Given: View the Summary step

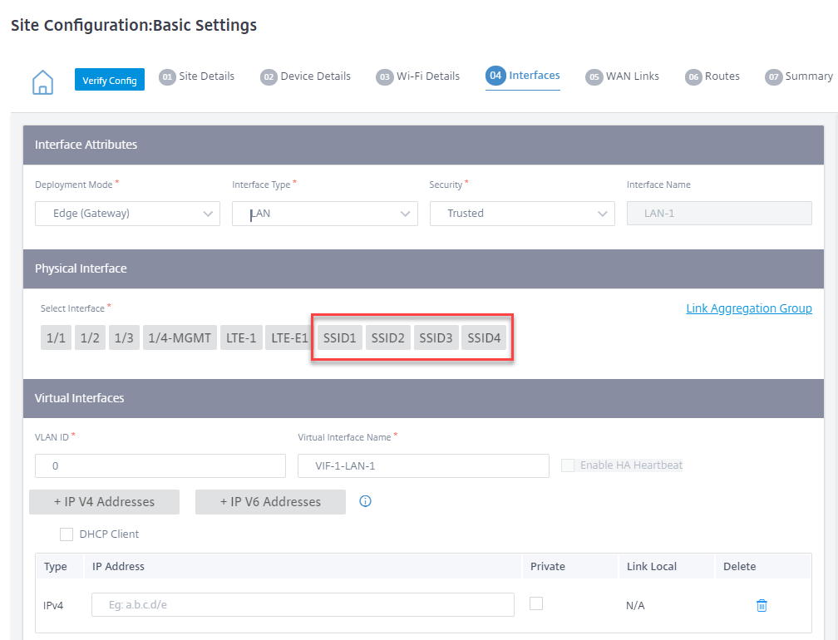Looking at the screenshot, I should pyautogui.click(x=799, y=76).
